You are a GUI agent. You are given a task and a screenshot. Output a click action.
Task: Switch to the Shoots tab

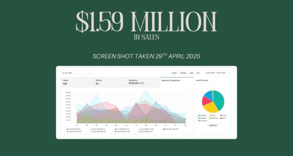(110, 82)
